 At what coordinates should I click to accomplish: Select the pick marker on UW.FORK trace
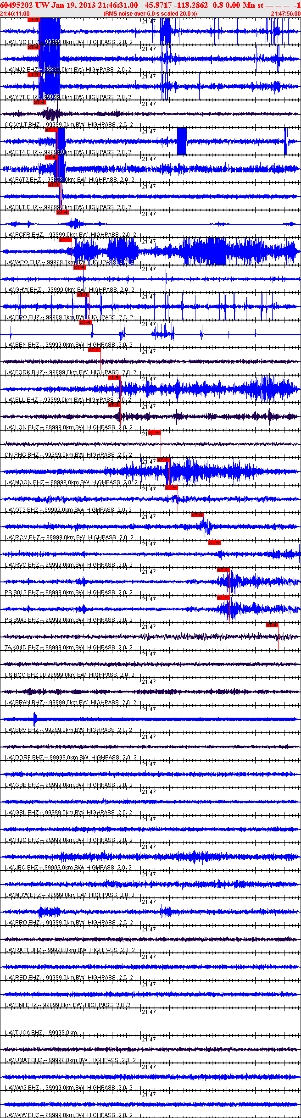coord(95,350)
